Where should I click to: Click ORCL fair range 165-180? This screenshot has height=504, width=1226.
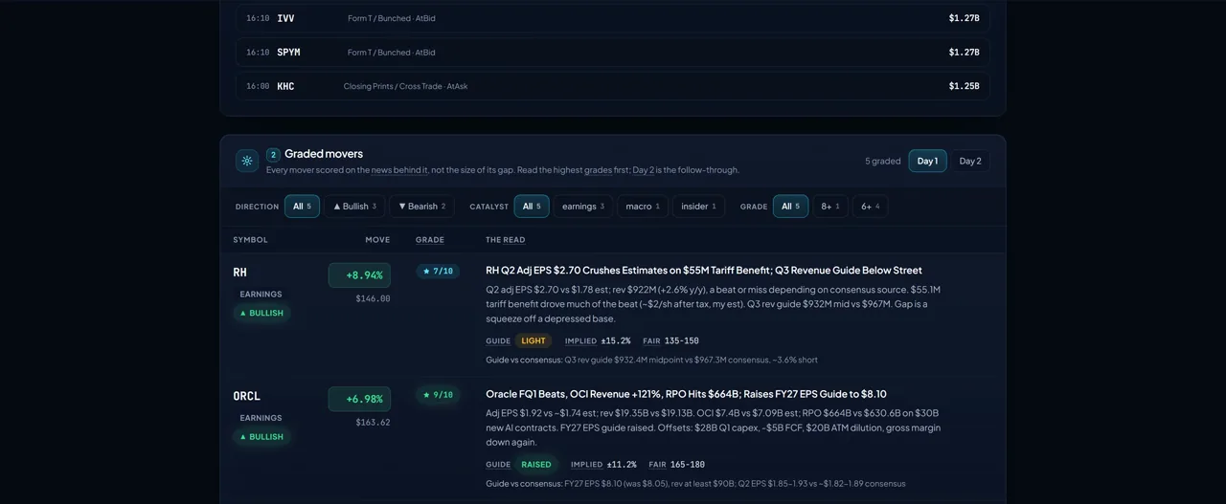click(689, 464)
